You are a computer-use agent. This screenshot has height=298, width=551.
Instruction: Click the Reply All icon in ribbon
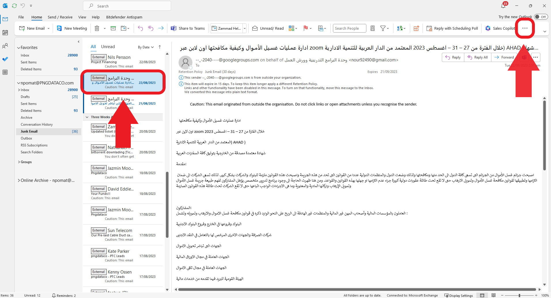[151, 28]
